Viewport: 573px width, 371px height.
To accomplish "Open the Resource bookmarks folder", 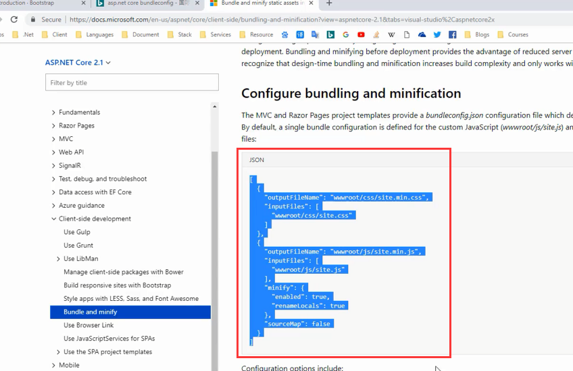I will [257, 34].
